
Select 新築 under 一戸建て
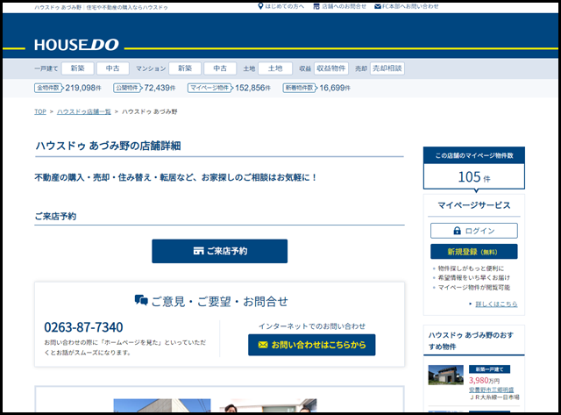[78, 68]
